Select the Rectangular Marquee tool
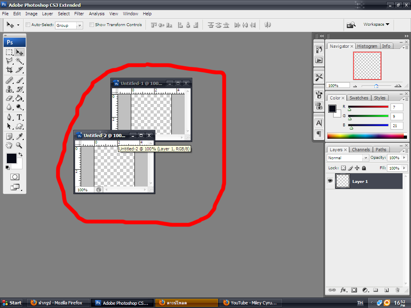 tap(9, 53)
